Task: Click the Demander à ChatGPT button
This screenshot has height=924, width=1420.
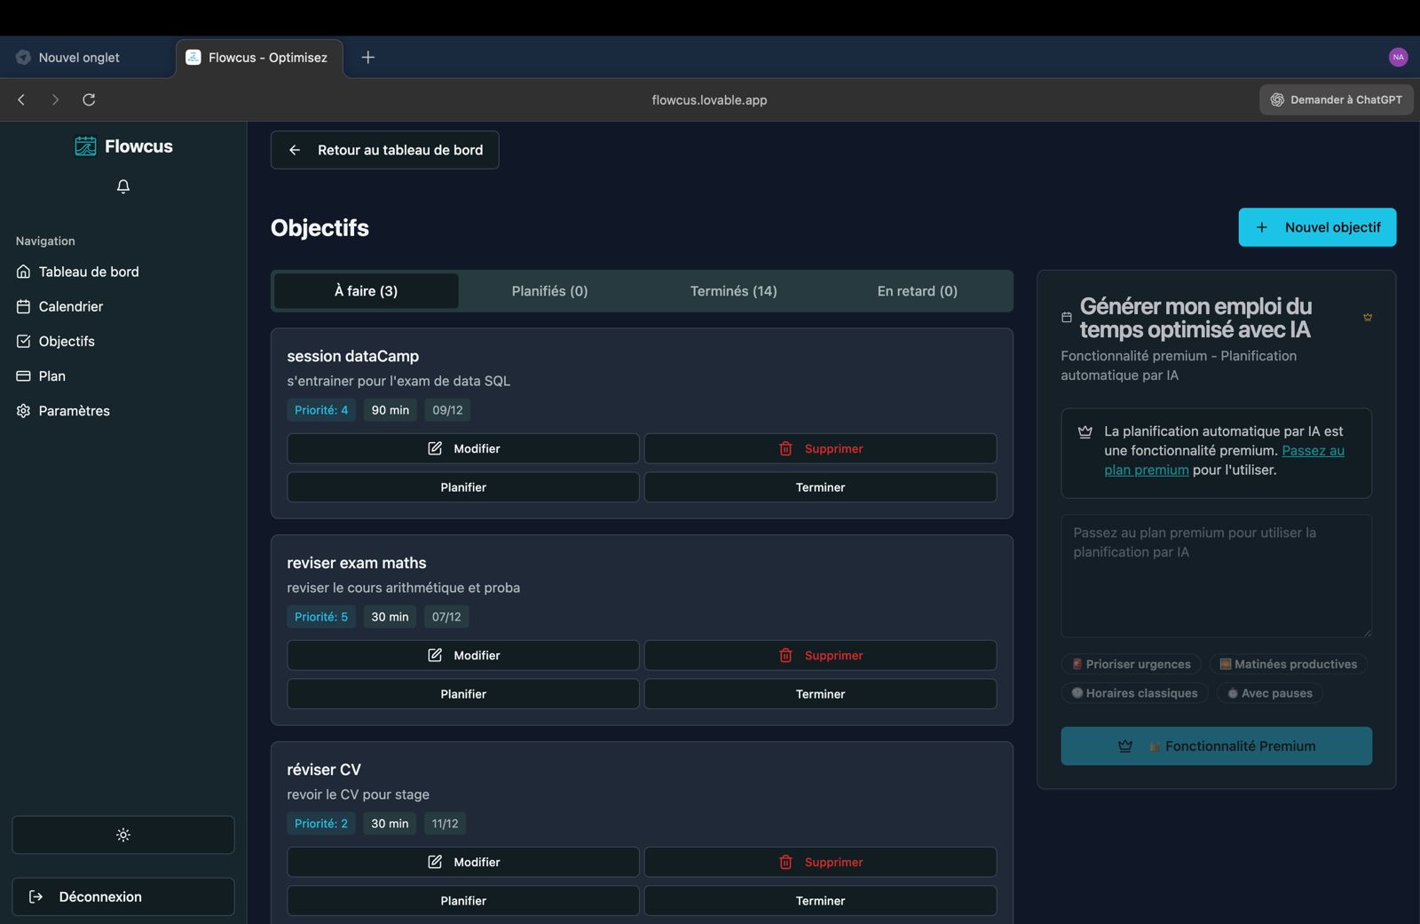Action: tap(1336, 99)
